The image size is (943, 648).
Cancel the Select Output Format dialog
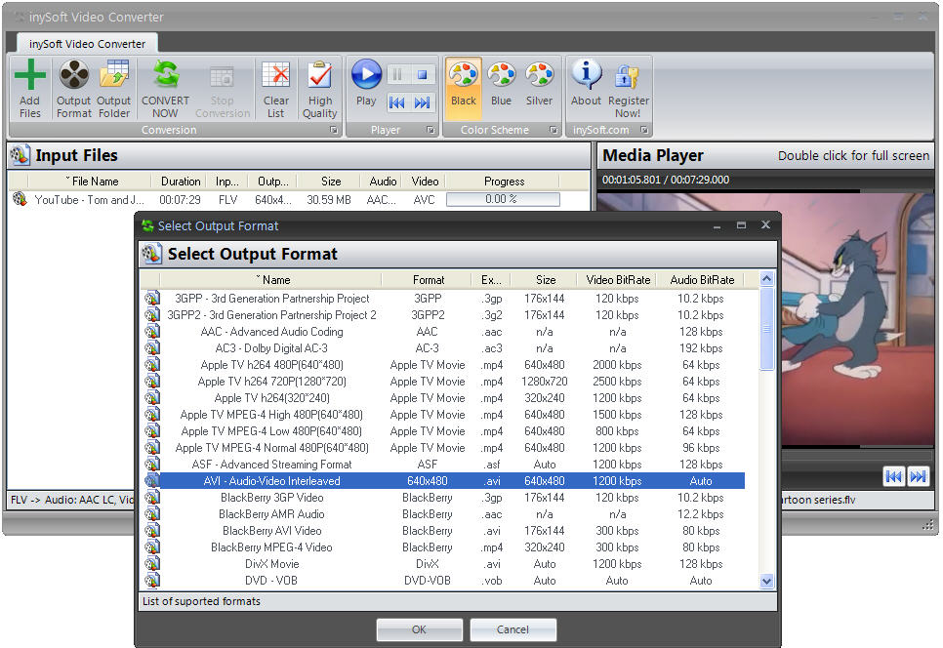click(x=513, y=629)
